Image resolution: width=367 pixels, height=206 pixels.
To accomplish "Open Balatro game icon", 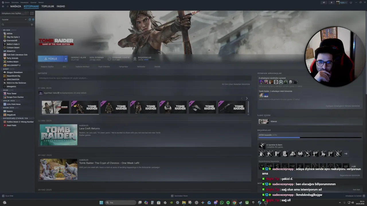I will tap(5, 111).
